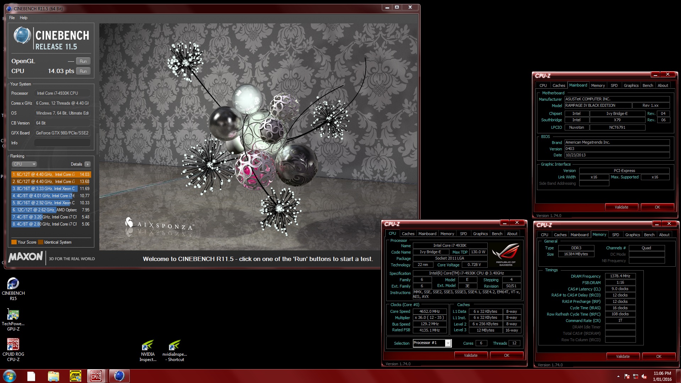Select Memory tab in CPU-Z processor window
The image size is (681, 383).
(447, 234)
